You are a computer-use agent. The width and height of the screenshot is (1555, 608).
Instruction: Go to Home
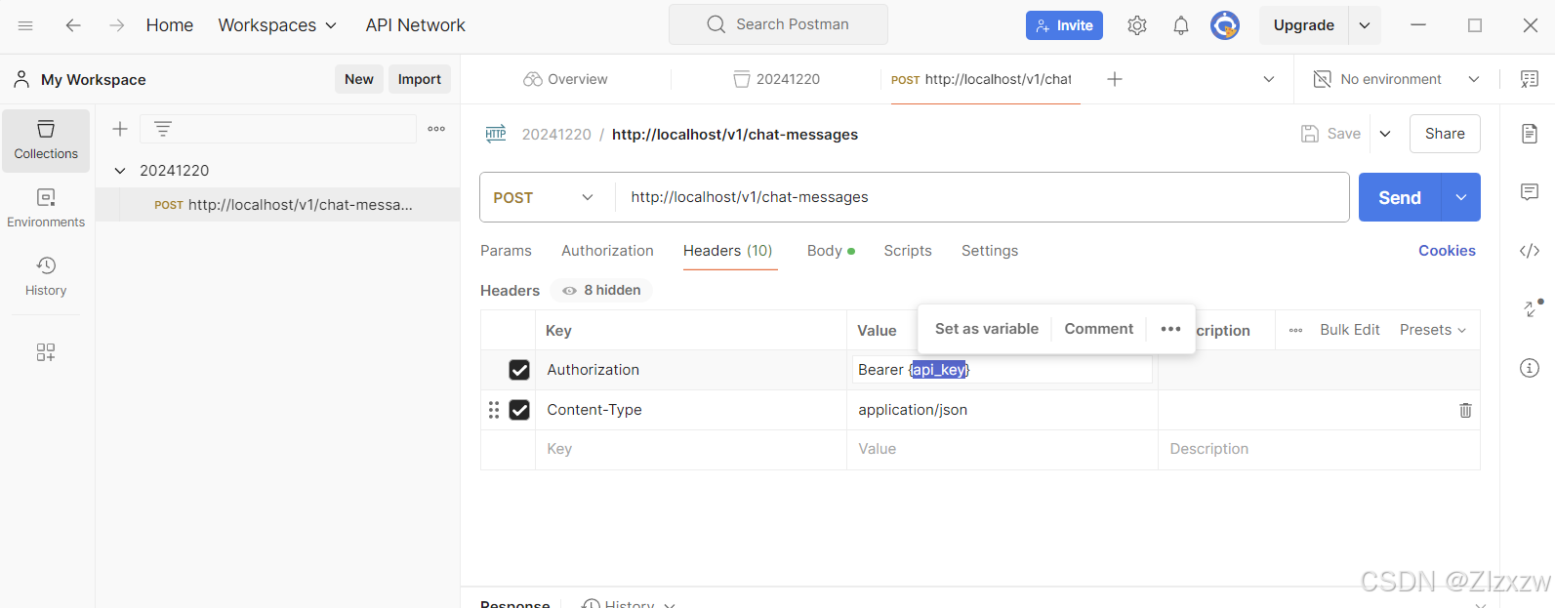pos(170,25)
